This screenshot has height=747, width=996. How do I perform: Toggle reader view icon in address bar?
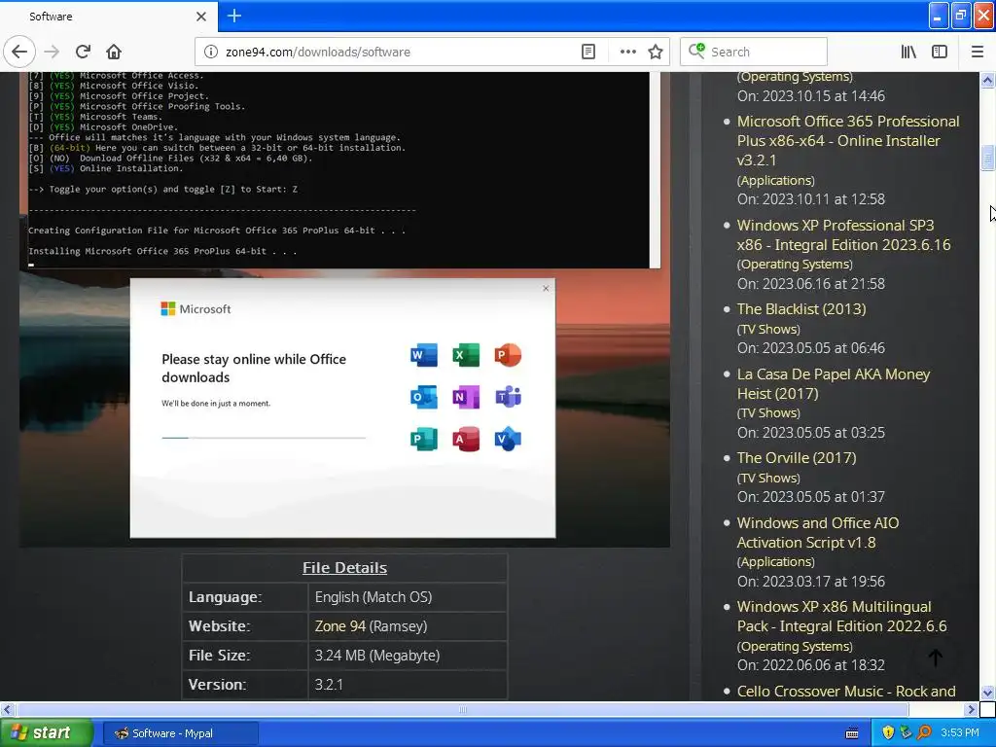tap(588, 53)
